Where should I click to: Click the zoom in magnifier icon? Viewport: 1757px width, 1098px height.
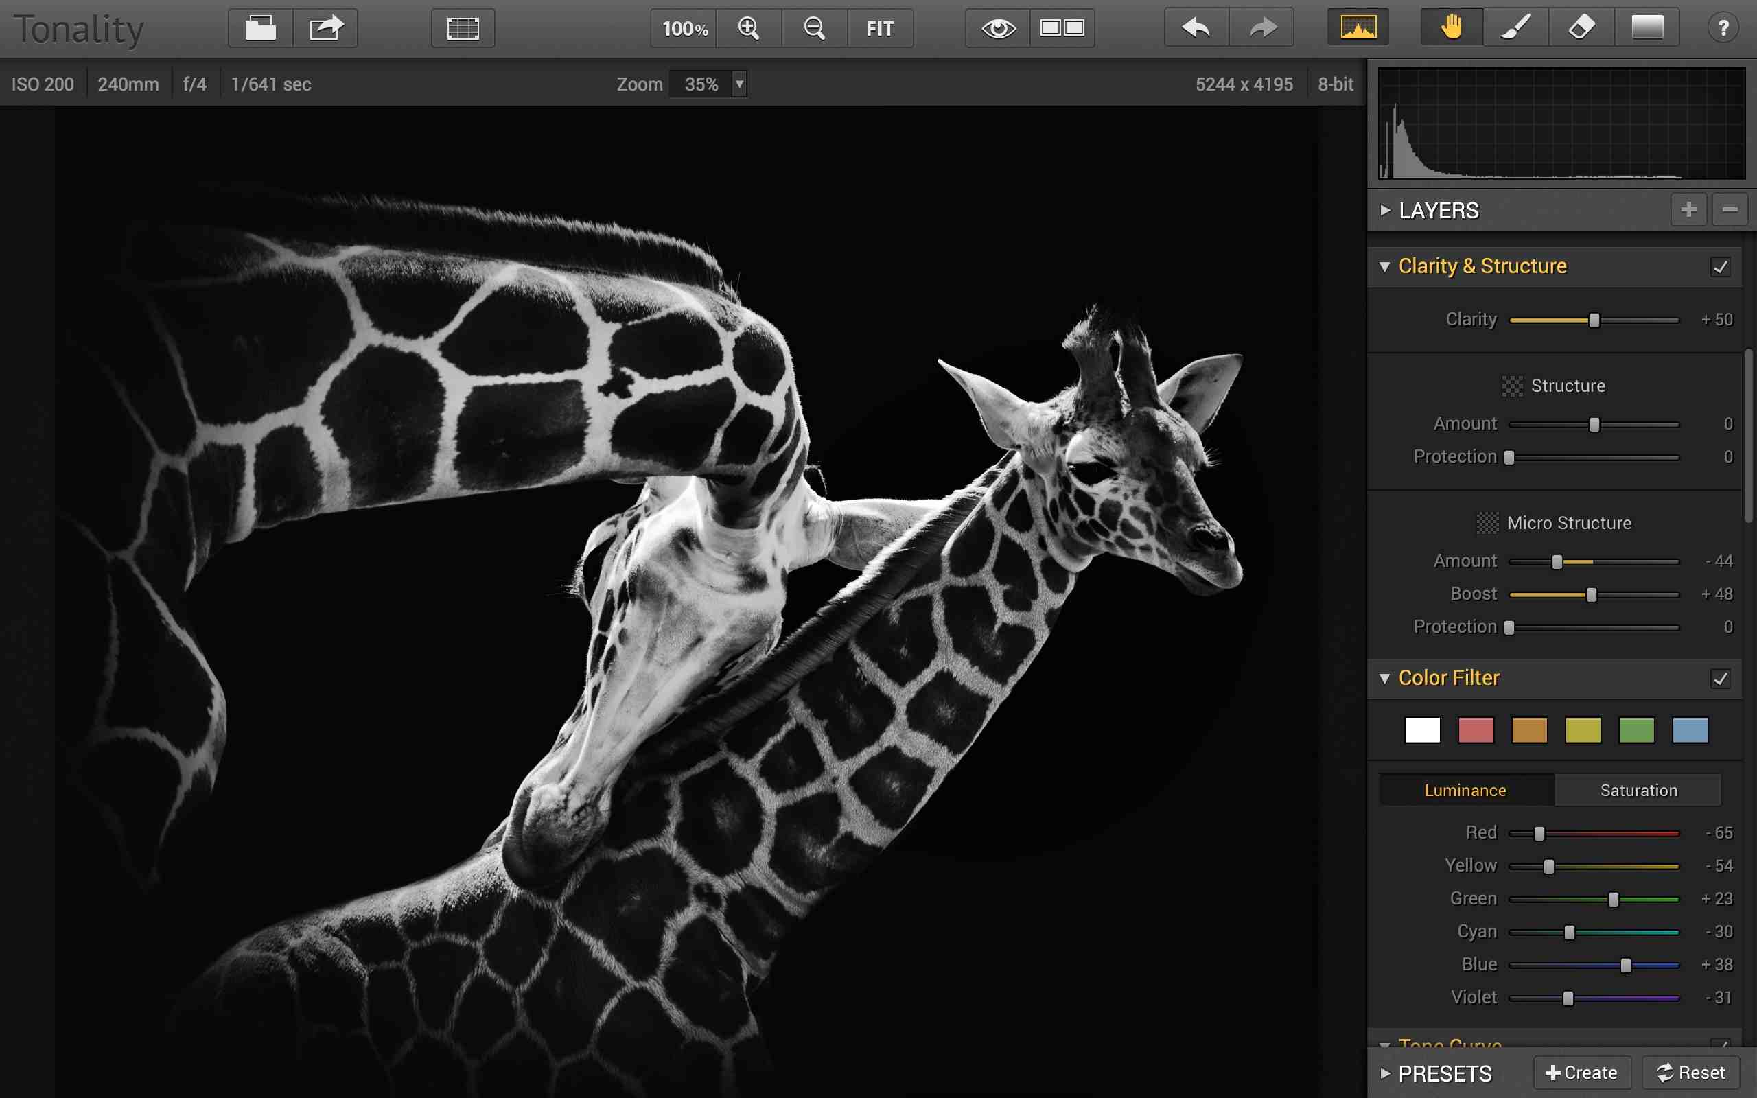click(749, 28)
